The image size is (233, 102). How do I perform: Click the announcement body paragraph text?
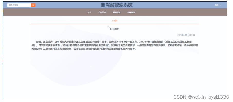pos(115,45)
